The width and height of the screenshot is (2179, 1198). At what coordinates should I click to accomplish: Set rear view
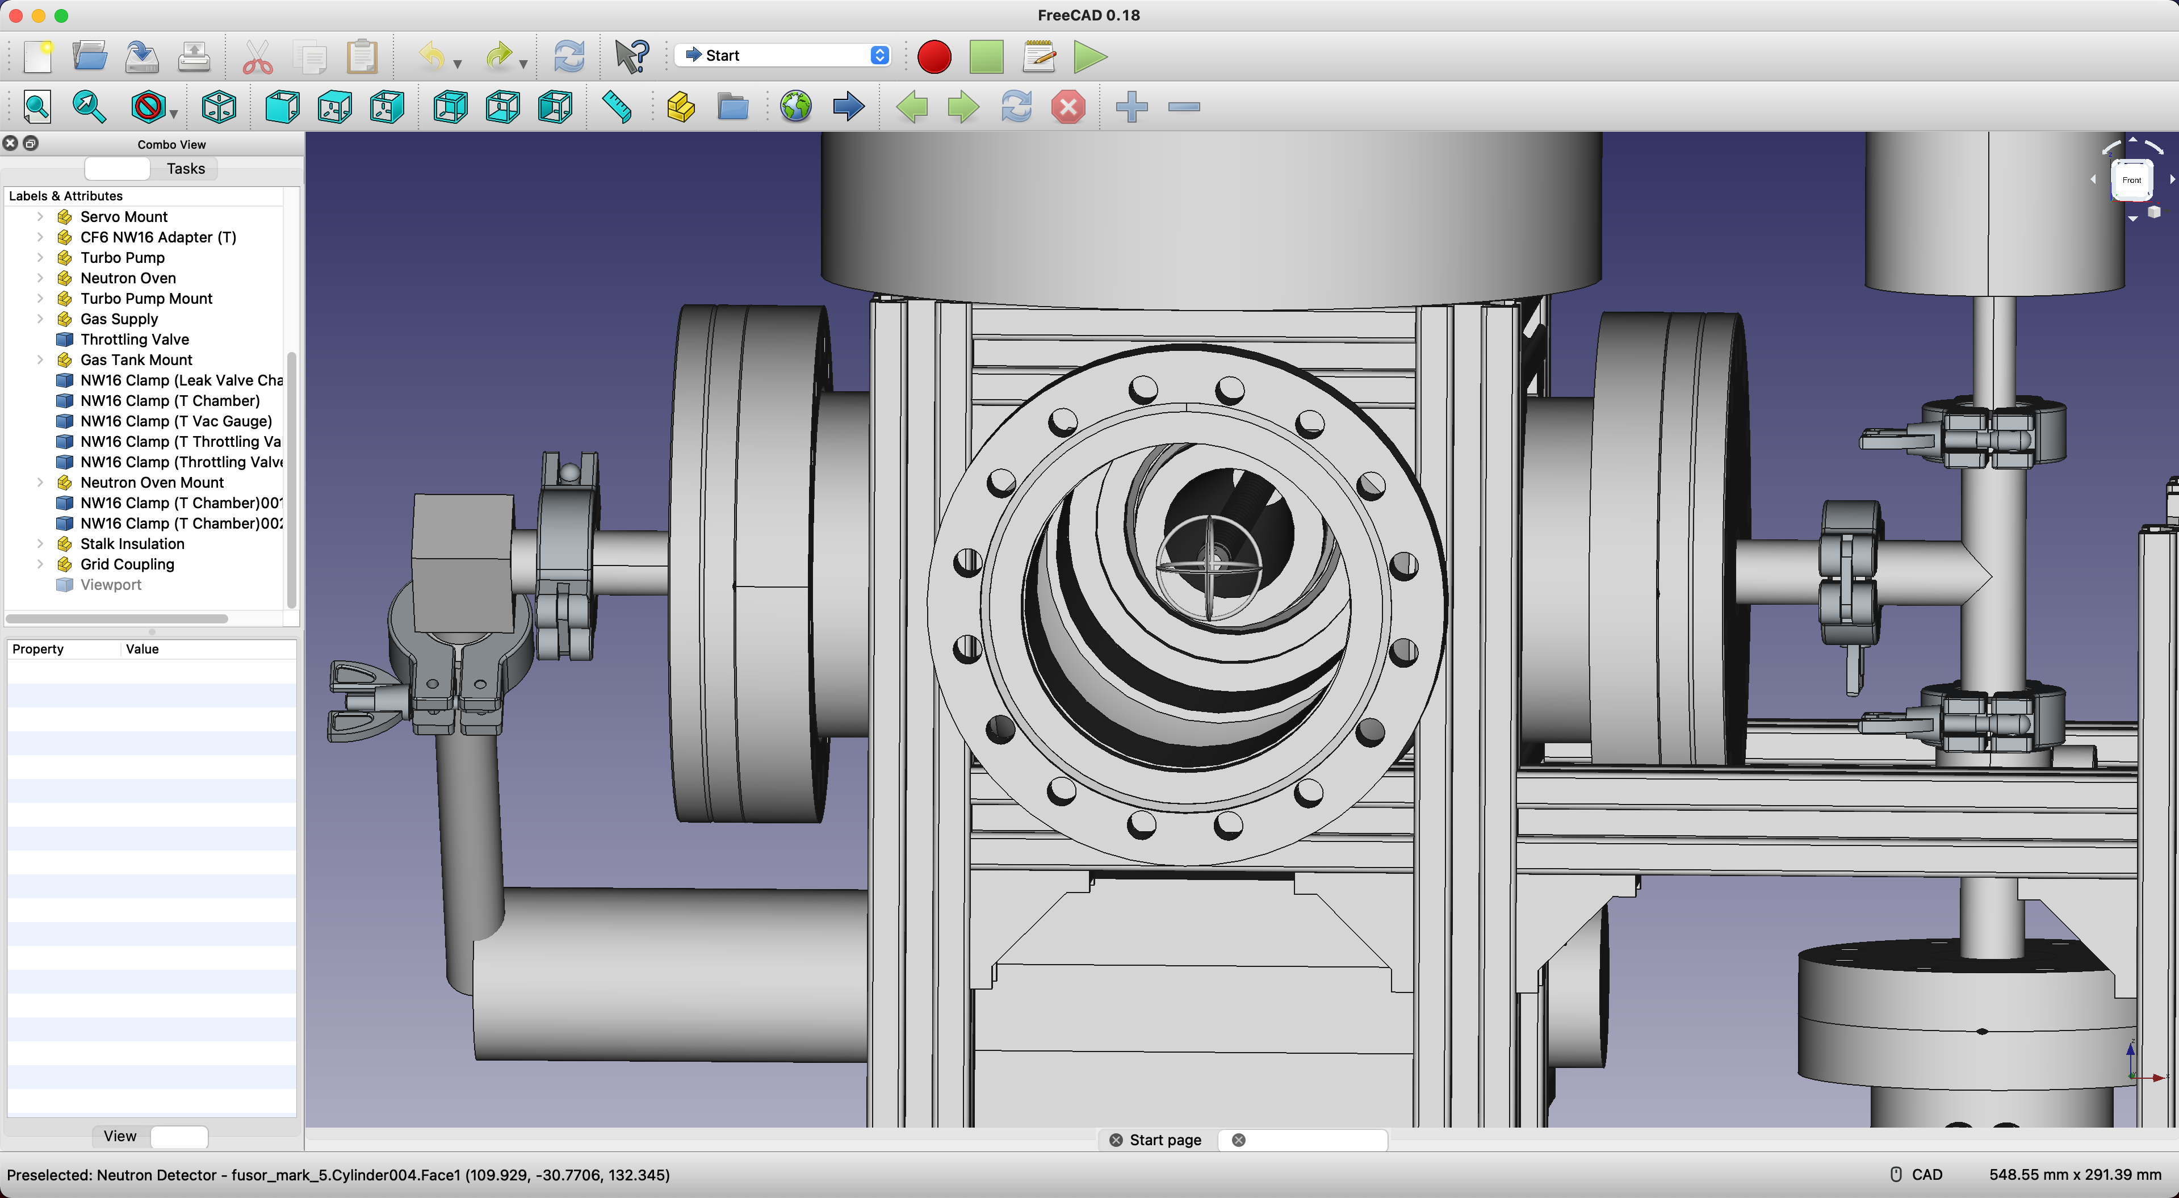click(x=450, y=107)
